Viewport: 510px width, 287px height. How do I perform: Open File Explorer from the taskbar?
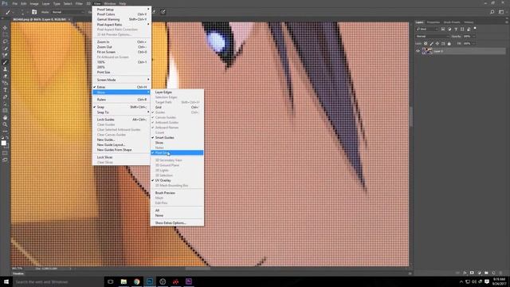(124, 281)
